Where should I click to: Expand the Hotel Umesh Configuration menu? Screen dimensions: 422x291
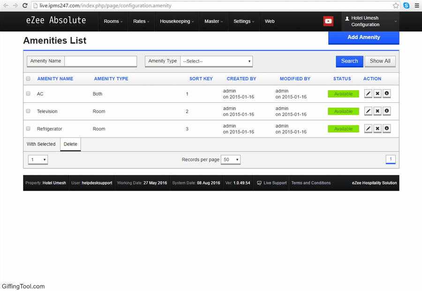click(370, 21)
